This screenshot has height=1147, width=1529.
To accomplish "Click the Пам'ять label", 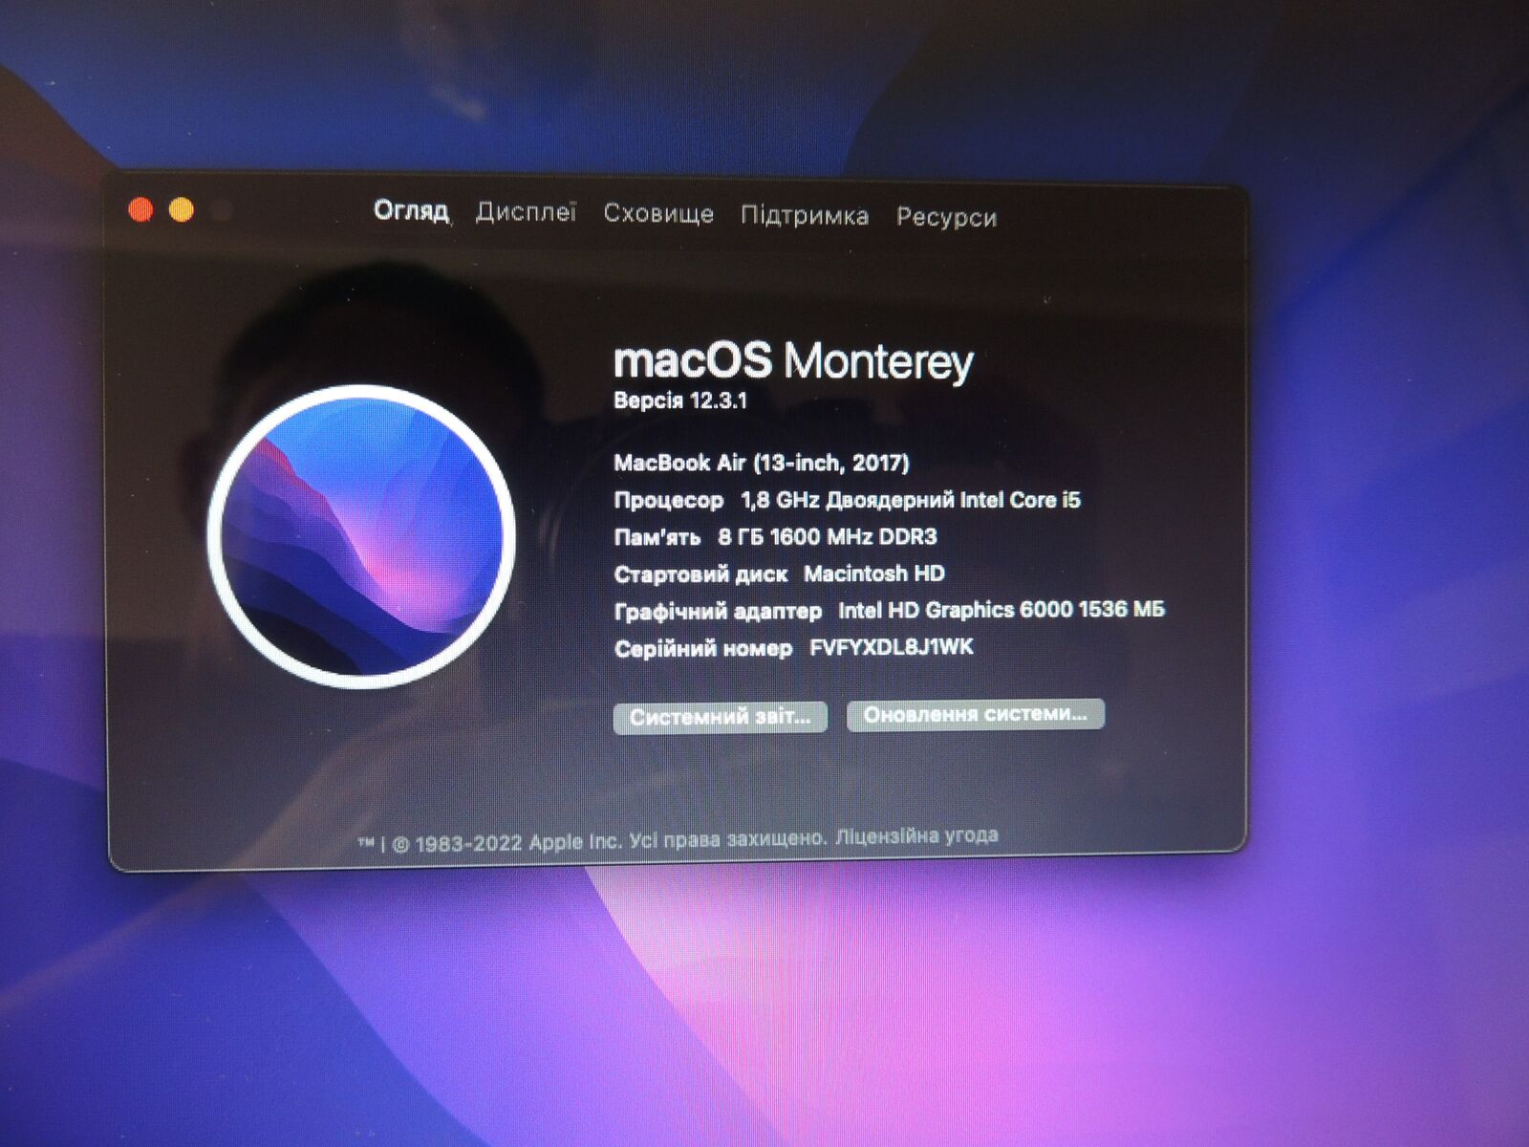I will pos(657,537).
